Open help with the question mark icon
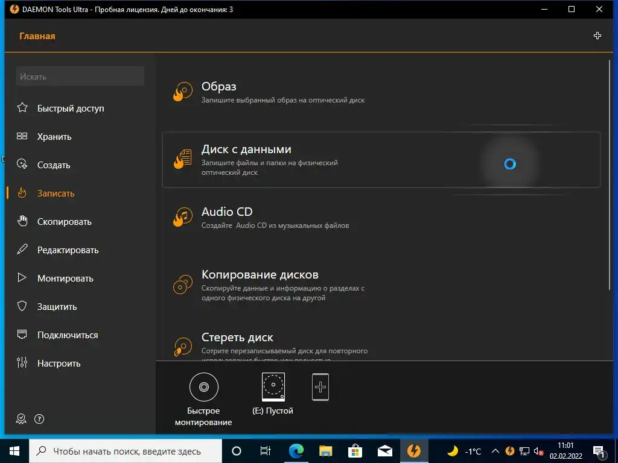 39,419
